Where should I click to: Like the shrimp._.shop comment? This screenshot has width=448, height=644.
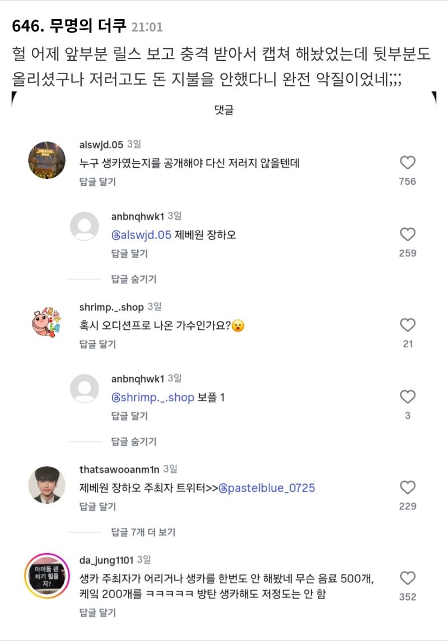[408, 325]
